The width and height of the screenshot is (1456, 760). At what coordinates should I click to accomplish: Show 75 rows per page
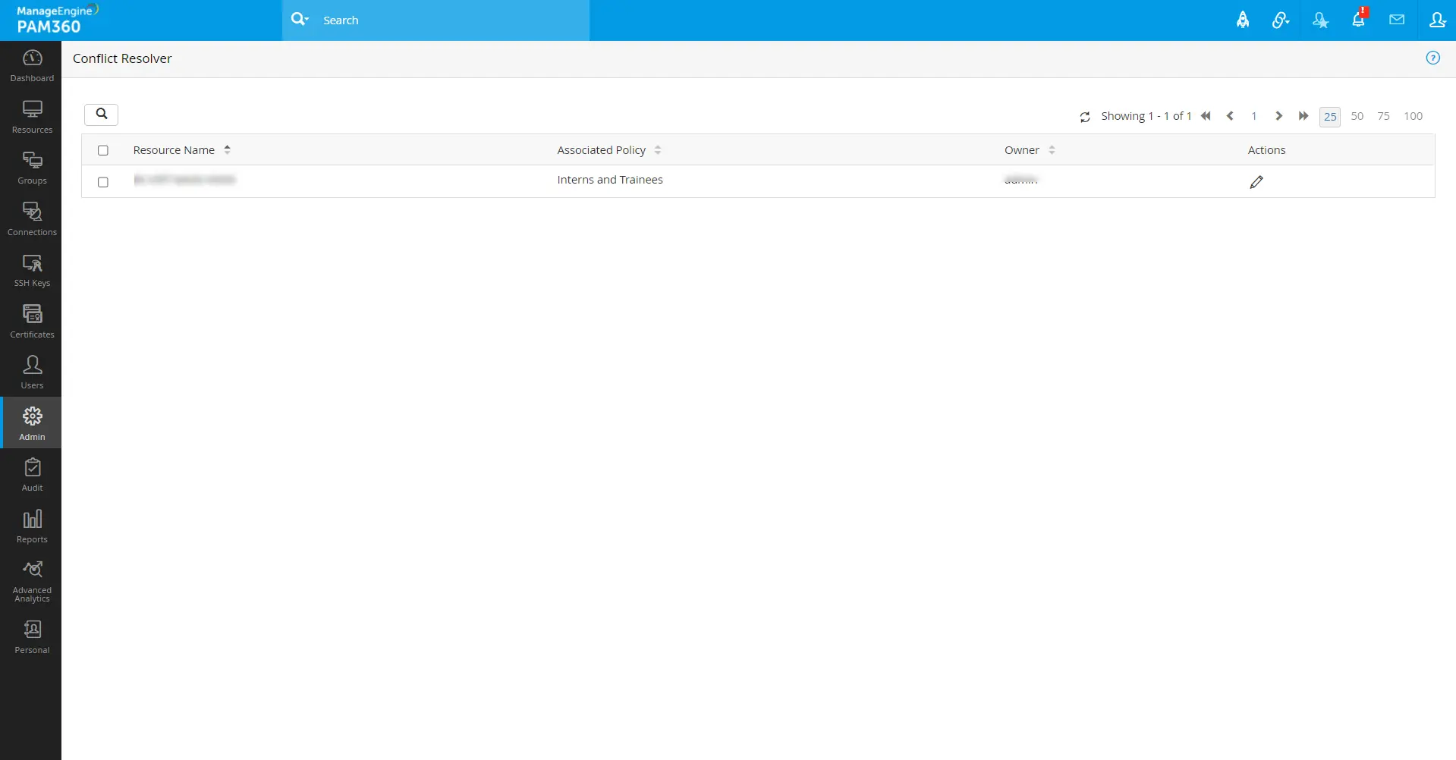1384,116
